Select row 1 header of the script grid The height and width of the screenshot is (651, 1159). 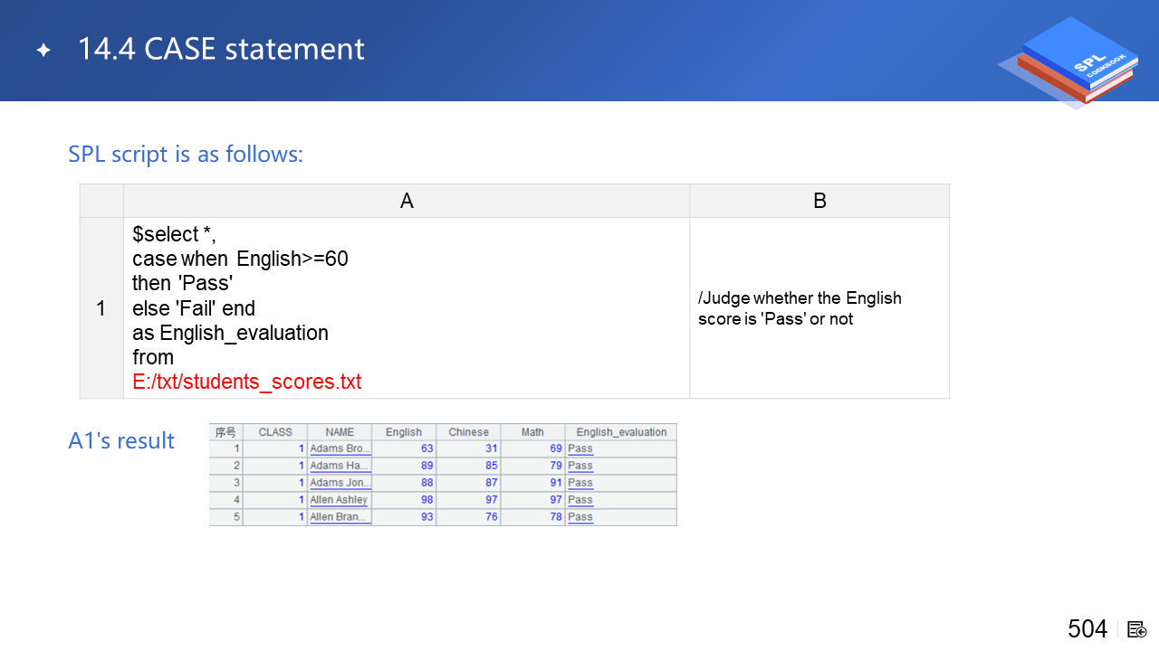[101, 308]
